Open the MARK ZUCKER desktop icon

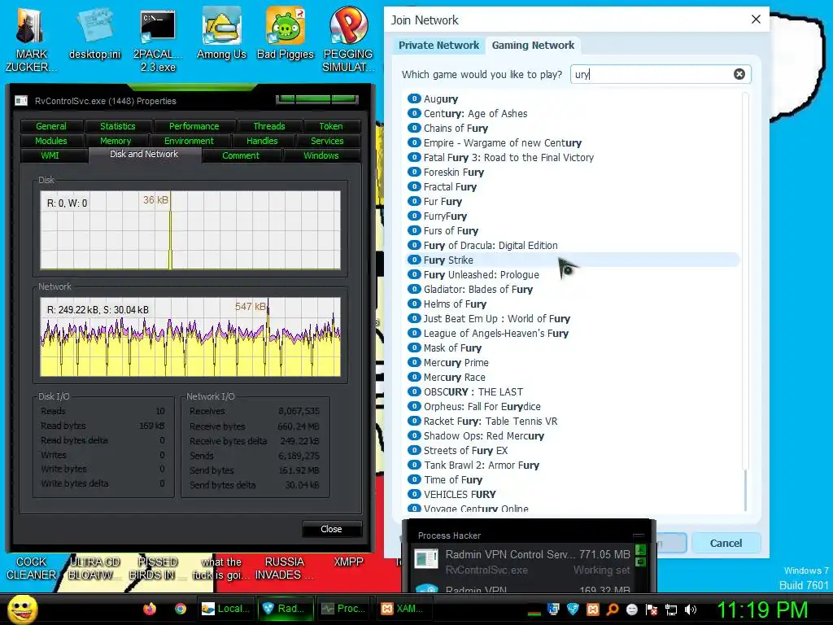[31, 40]
